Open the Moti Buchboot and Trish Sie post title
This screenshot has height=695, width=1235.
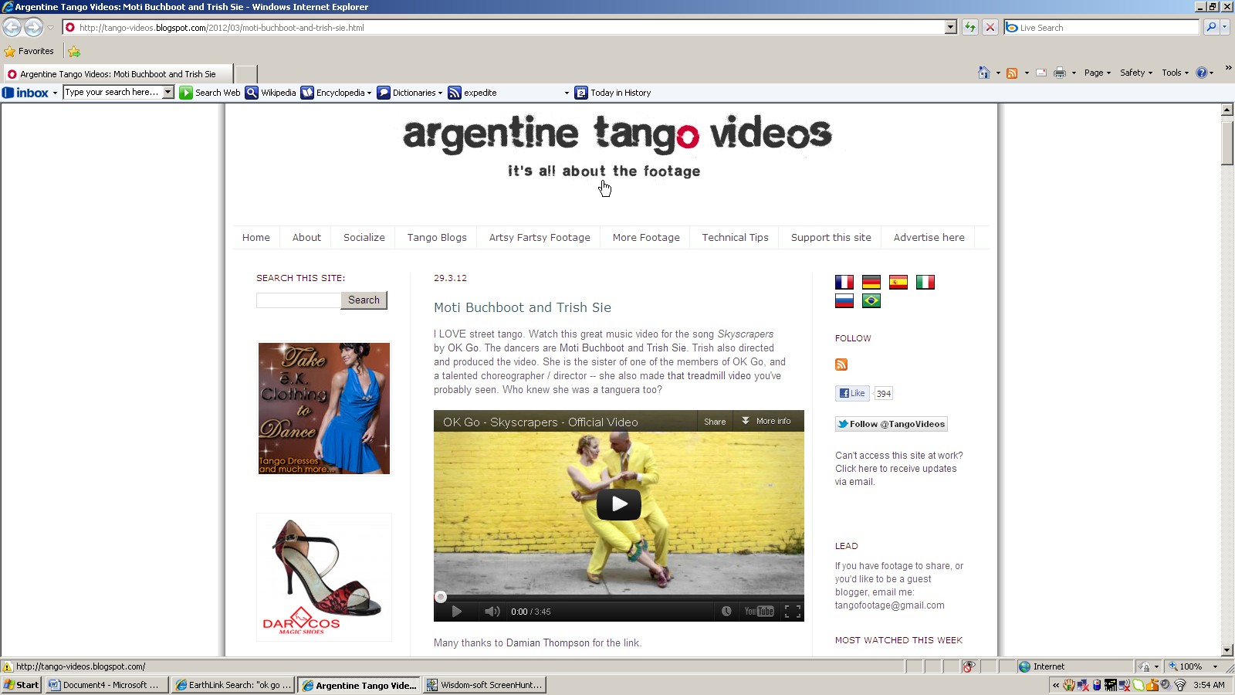(523, 307)
